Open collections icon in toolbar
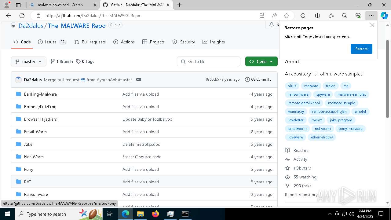This screenshot has height=220, width=391. [345, 16]
